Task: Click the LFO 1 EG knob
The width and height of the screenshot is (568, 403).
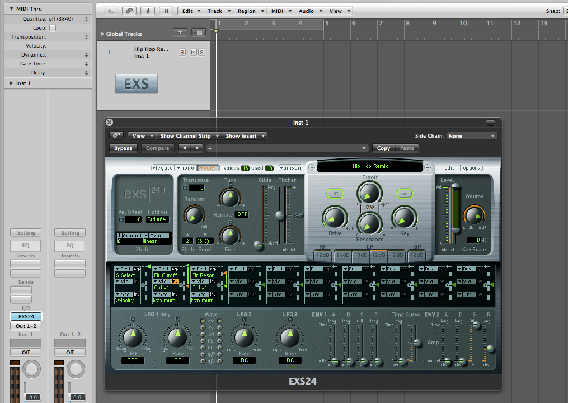Action: (x=133, y=338)
